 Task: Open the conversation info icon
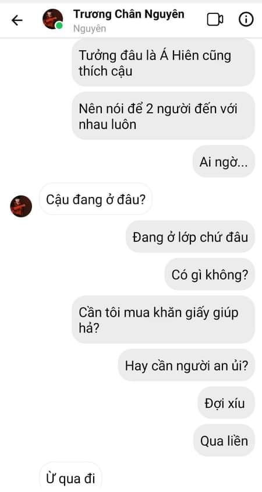click(246, 20)
